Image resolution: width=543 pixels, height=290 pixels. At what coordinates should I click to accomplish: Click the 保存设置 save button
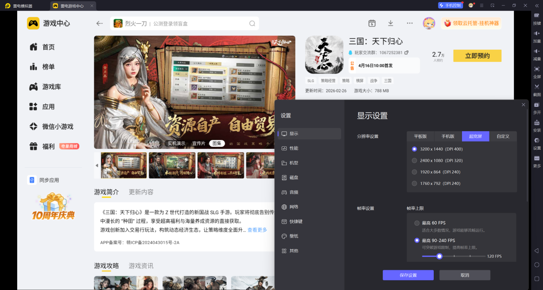[x=408, y=275]
